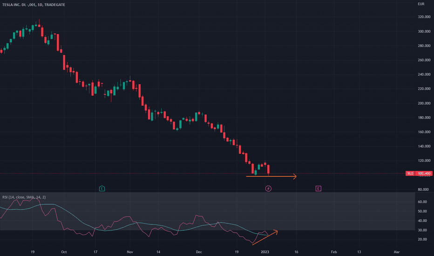This screenshot has height=256, width=434.
Task: Click the 16 date label on the time axis
Action: tap(297, 252)
